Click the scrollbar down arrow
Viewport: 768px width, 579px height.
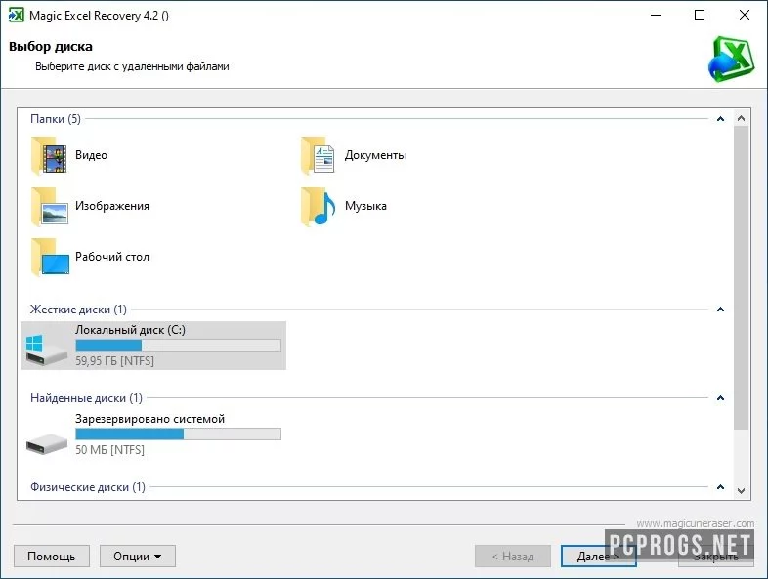click(741, 491)
